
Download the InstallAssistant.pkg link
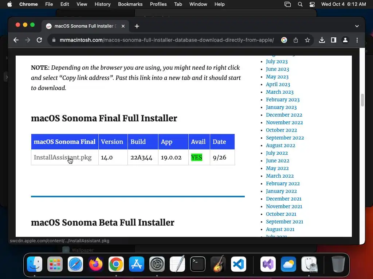pos(63,157)
